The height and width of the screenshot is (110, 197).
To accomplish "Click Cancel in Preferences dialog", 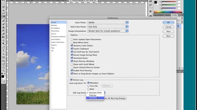I will point(168,27).
